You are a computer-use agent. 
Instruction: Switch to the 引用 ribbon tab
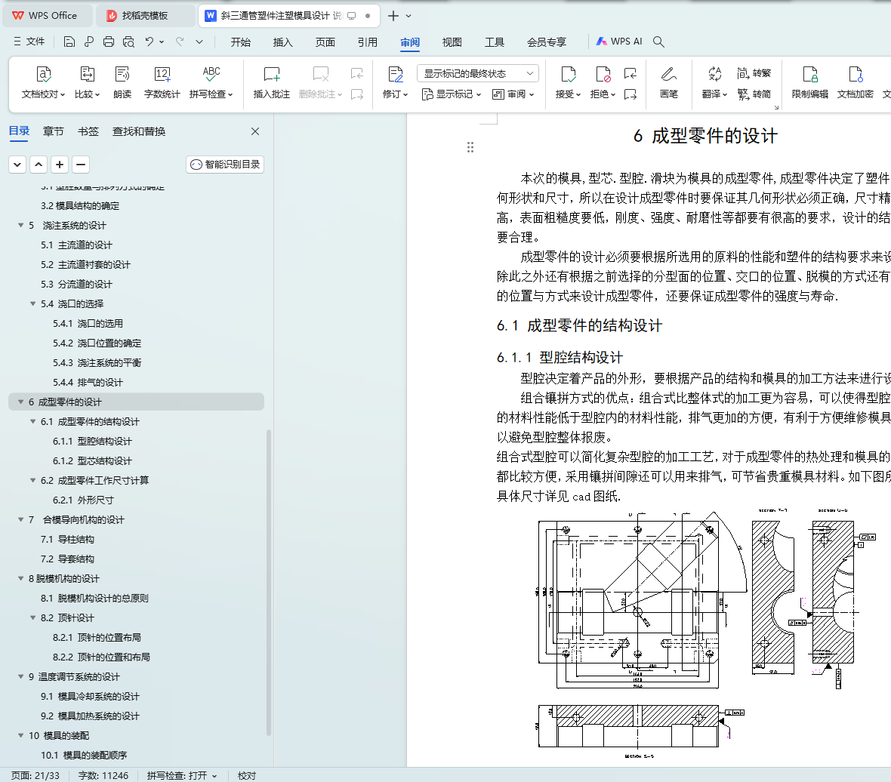pos(367,42)
